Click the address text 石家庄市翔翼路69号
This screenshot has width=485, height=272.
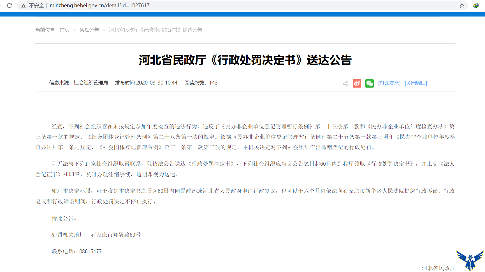click(116, 235)
